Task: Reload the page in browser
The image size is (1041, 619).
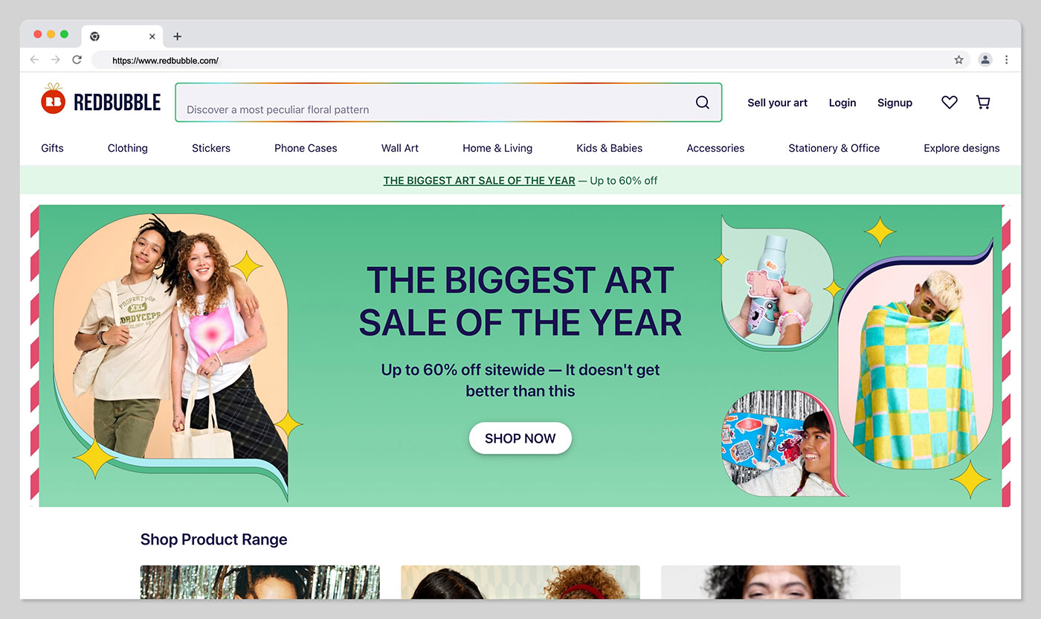Action: (x=77, y=60)
